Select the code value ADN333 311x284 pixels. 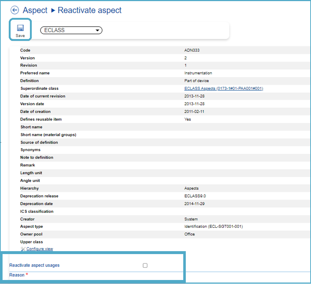pyautogui.click(x=191, y=50)
